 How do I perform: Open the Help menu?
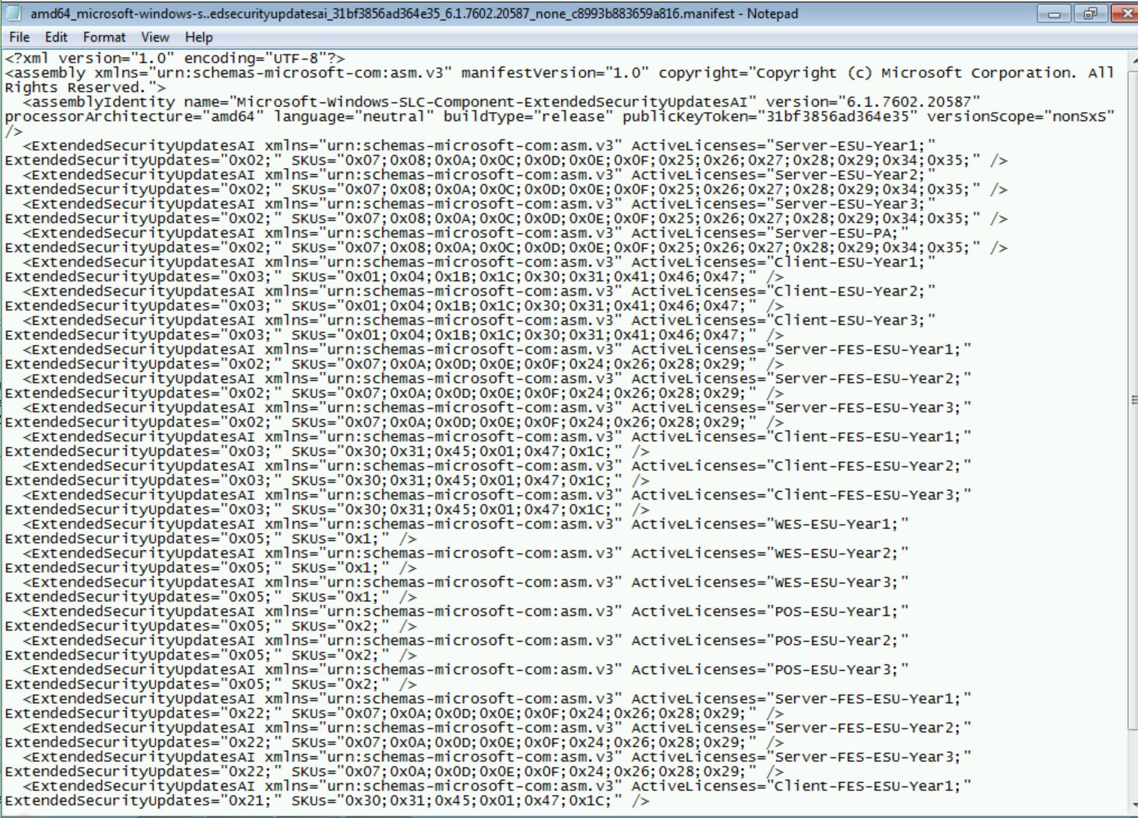point(198,37)
